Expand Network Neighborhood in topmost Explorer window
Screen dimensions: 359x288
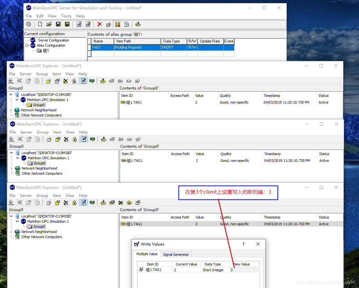(x=11, y=110)
